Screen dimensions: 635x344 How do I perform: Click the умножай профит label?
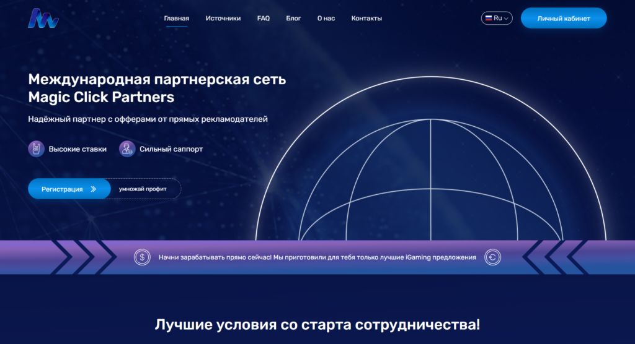pyautogui.click(x=143, y=189)
